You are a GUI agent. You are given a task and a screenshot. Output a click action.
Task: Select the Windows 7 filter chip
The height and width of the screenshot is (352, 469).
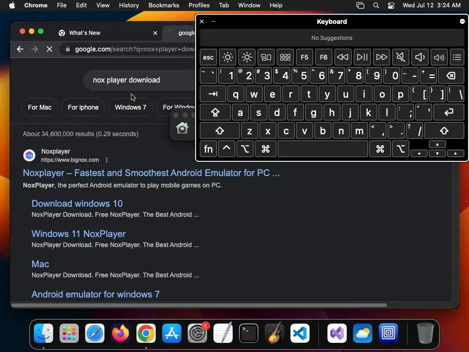(131, 107)
